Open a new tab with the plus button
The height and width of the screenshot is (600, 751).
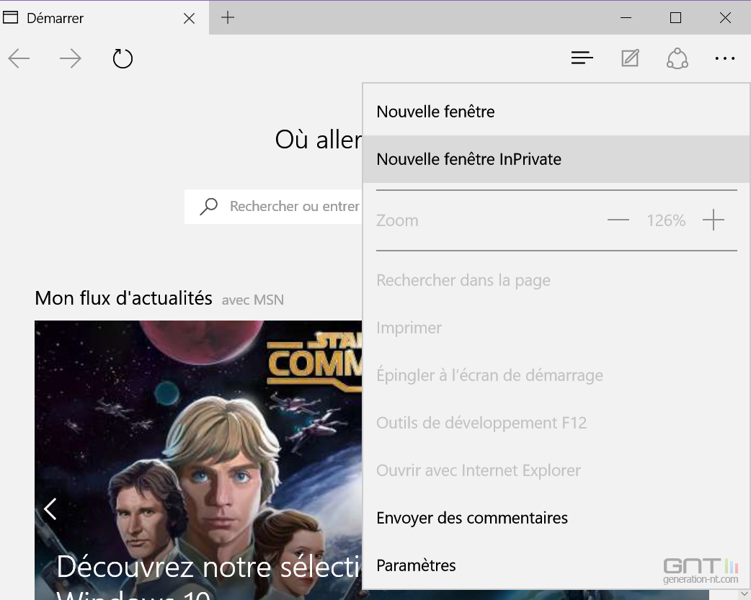pos(228,18)
